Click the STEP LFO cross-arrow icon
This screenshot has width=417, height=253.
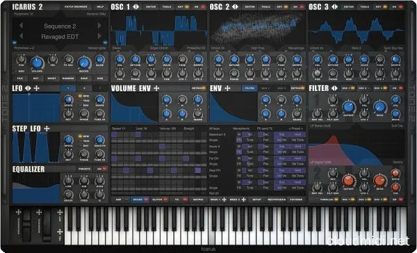pyautogui.click(x=47, y=129)
